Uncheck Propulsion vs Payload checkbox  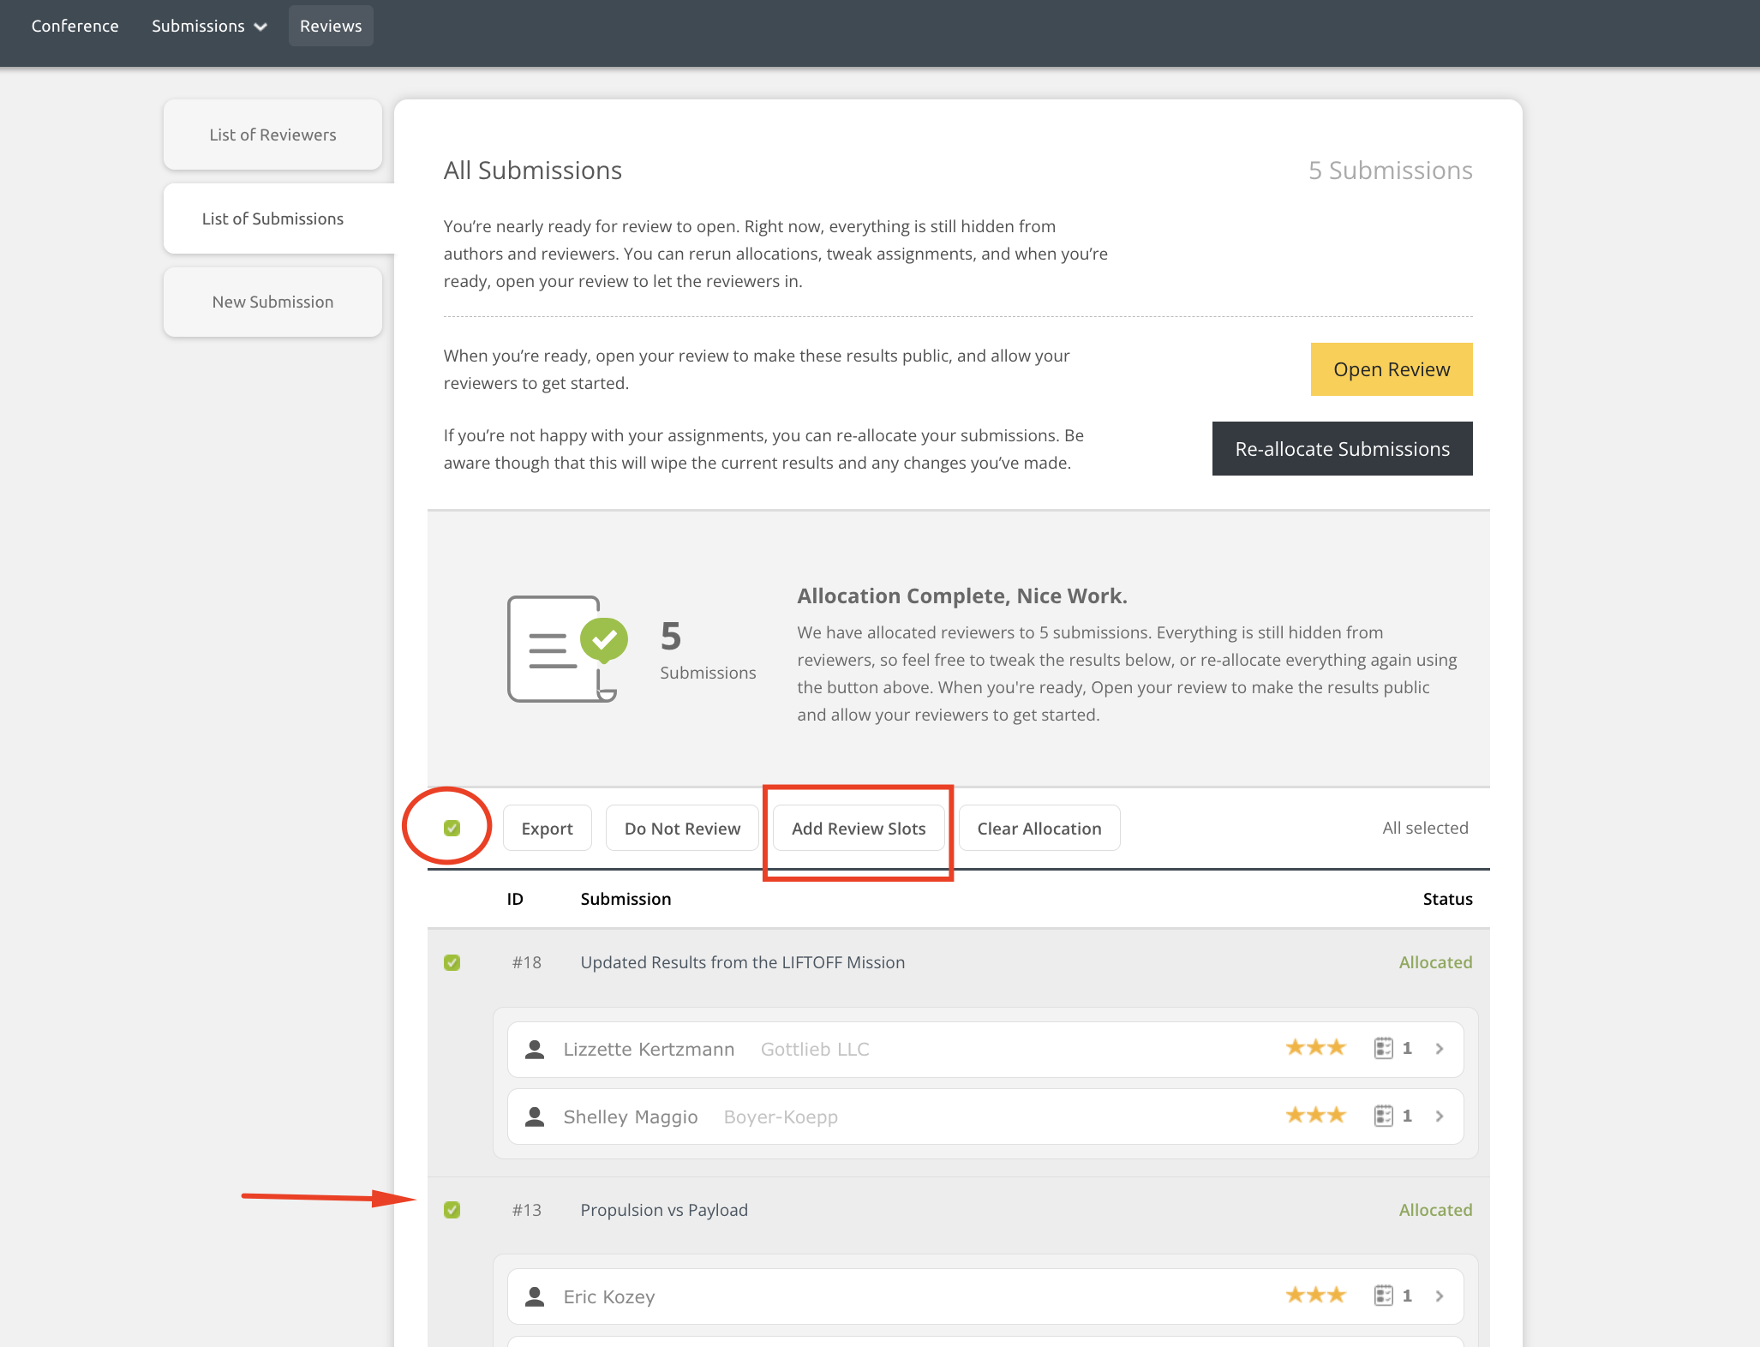coord(452,1210)
